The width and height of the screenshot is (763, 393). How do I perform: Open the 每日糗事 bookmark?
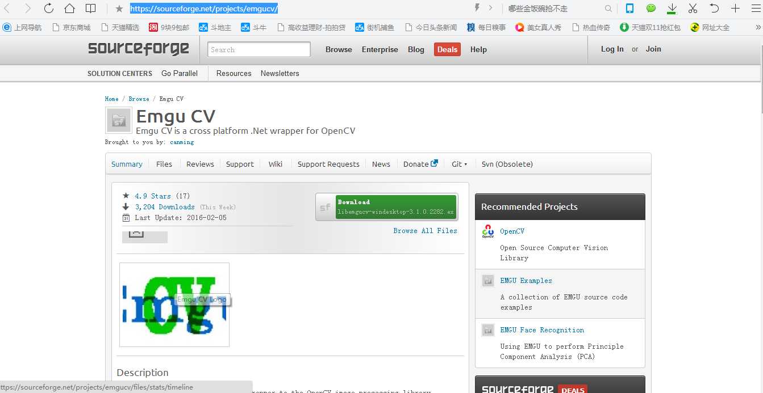[486, 27]
